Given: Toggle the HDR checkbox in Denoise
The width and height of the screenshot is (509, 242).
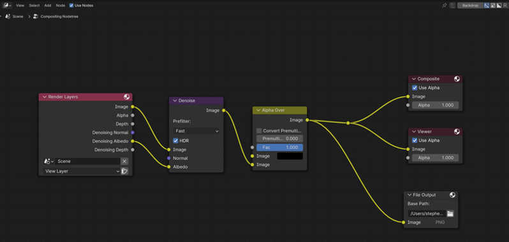Looking at the screenshot, I should (x=175, y=141).
